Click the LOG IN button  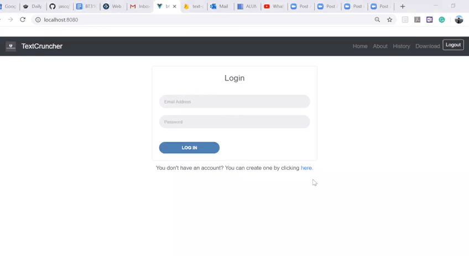click(189, 148)
